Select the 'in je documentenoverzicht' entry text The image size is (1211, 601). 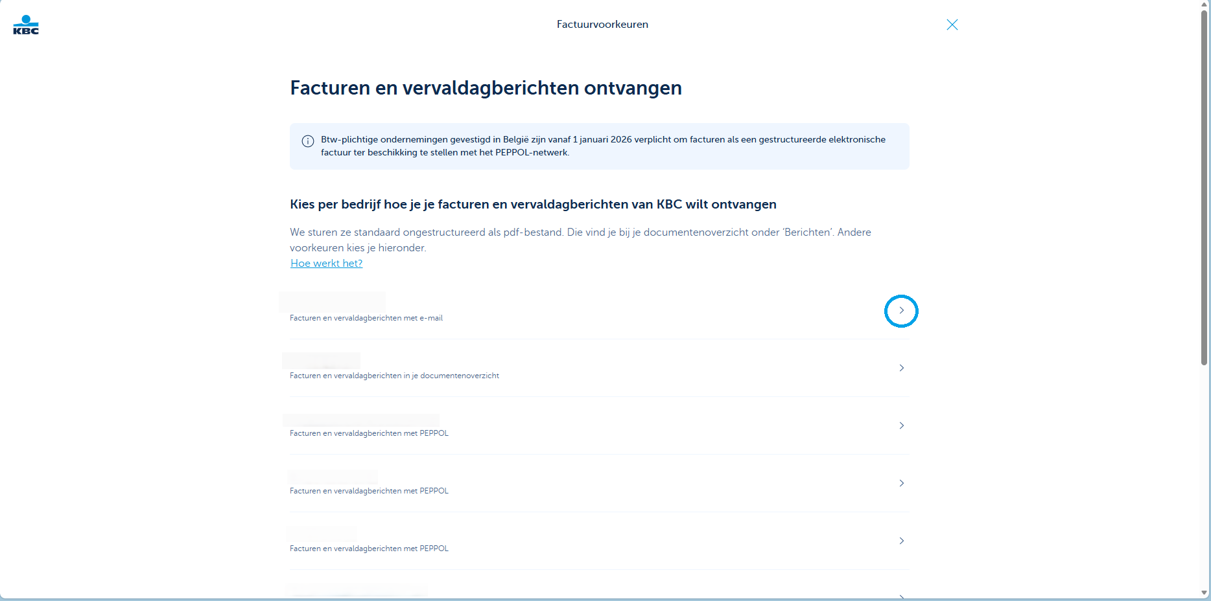394,376
